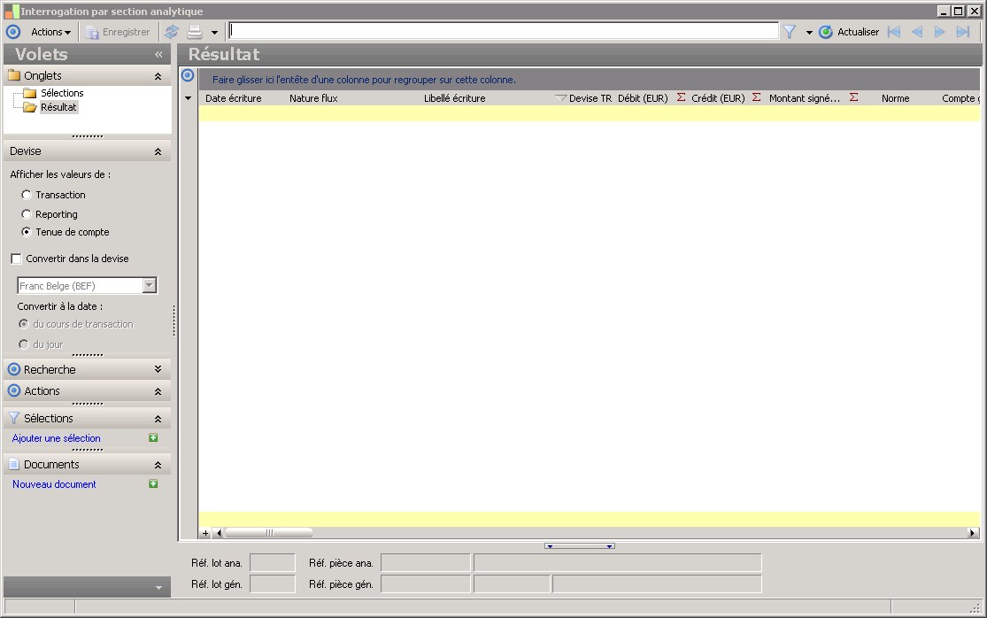
Task: Select the Transaction radio button
Action: (x=26, y=195)
